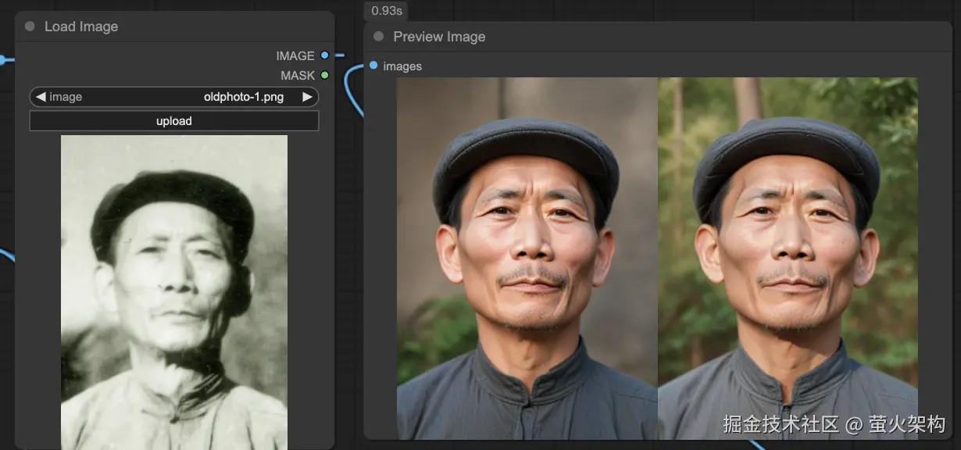Click the blue IMAGE output port
Image resolution: width=961 pixels, height=450 pixels.
tap(325, 55)
